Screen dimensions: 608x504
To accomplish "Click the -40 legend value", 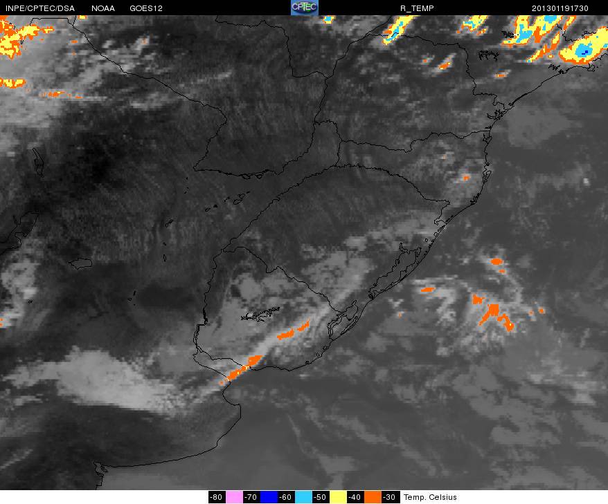I will click(x=355, y=497).
